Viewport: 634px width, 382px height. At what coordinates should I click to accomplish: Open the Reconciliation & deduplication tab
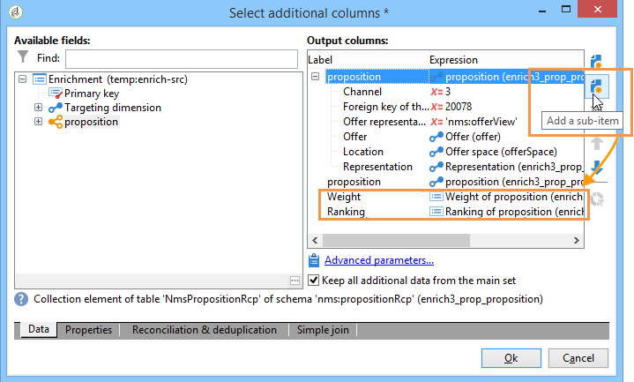(205, 330)
